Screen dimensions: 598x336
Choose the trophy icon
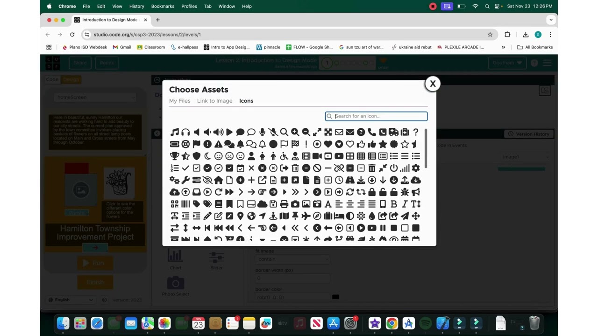pos(175,156)
